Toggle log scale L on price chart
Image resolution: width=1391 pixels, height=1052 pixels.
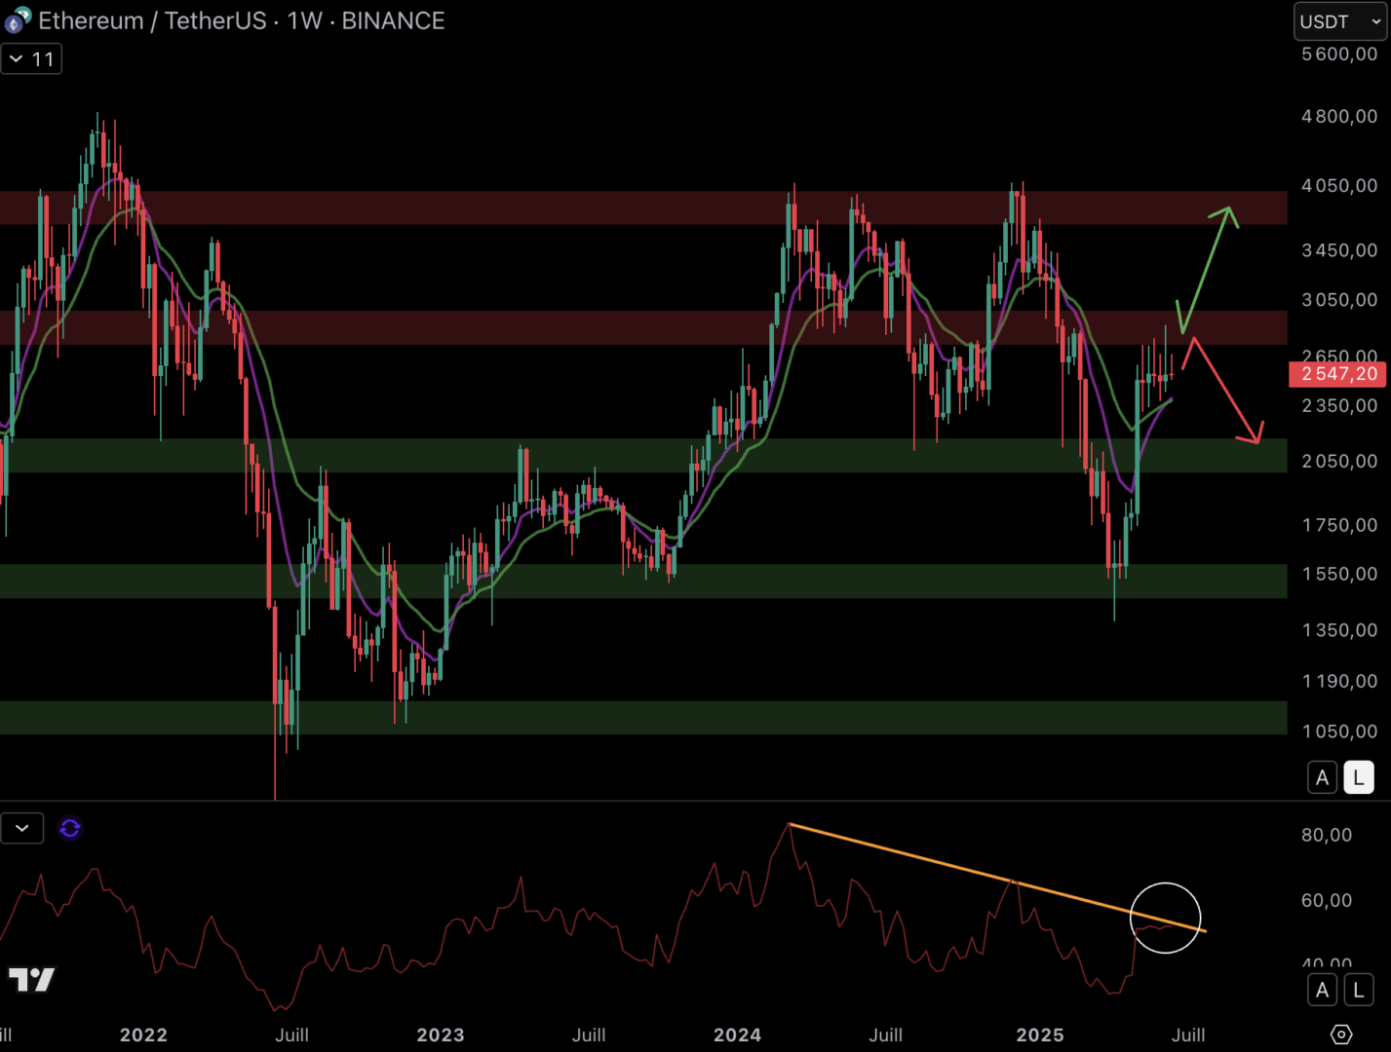[1359, 777]
